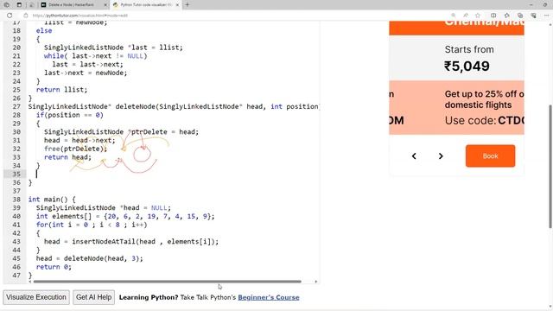
Task: Add this page to favorites with the star icon
Action: pyautogui.click(x=478, y=16)
